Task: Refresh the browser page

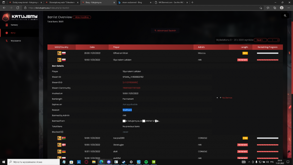Action: pos(18,8)
